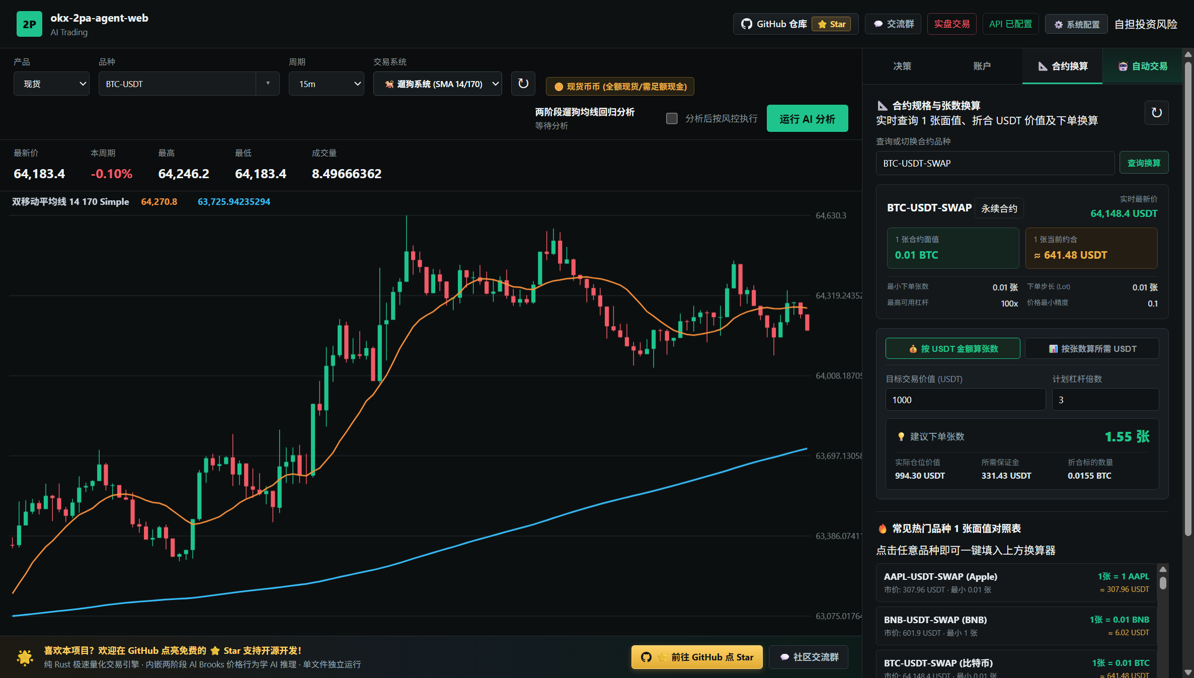
Task: Open the 自动交易 tab
Action: click(x=1142, y=66)
